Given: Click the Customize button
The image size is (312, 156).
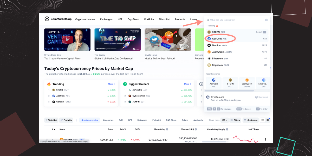Looking at the screenshot, I should point(251,120).
